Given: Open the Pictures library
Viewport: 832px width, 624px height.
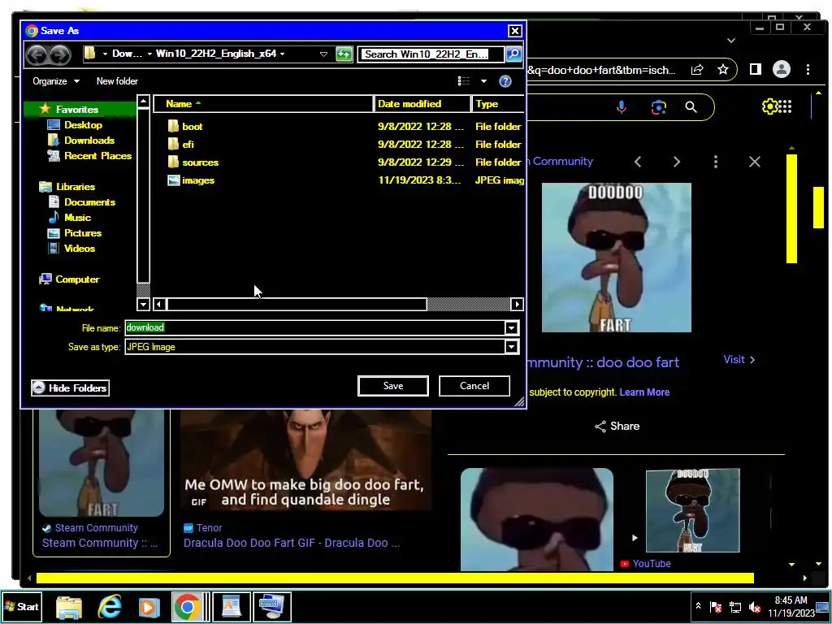Looking at the screenshot, I should pos(83,233).
